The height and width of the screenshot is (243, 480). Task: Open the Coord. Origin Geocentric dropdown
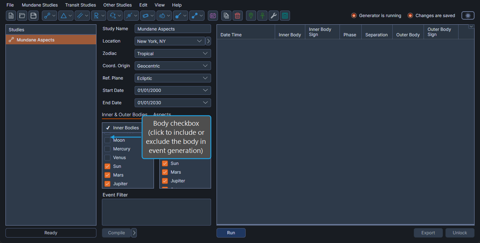(x=173, y=66)
